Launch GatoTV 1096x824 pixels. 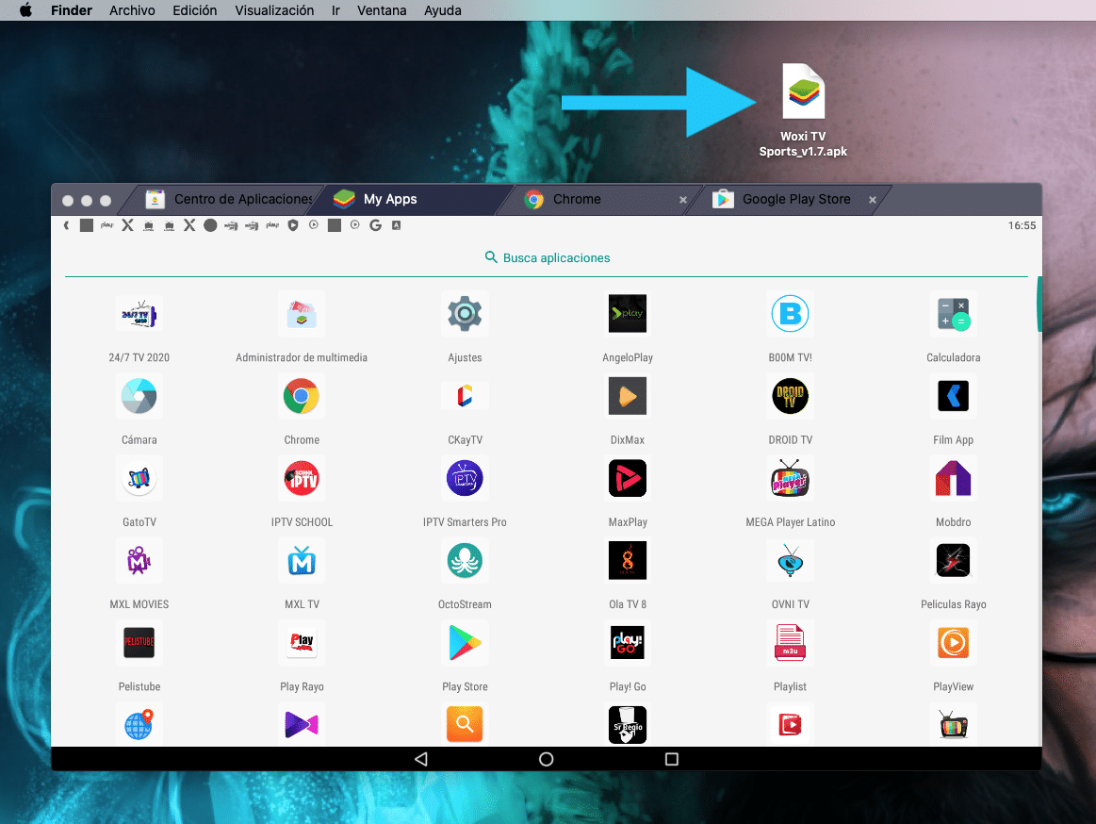[139, 478]
